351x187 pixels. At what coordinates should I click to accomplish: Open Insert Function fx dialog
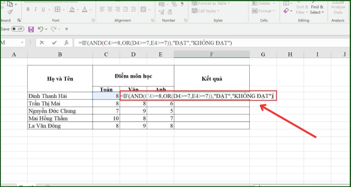coord(67,42)
